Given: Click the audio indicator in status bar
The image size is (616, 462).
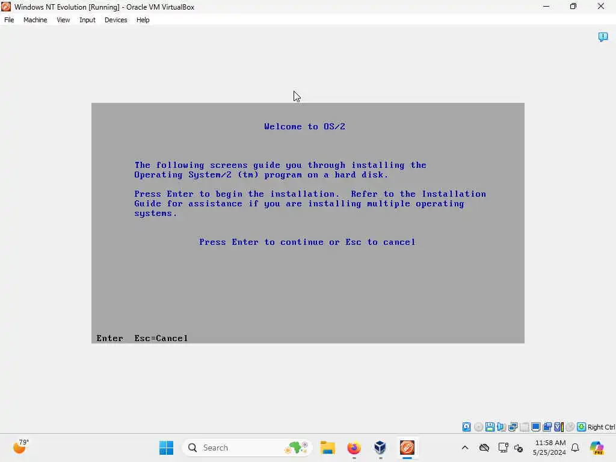Looking at the screenshot, I should pos(501,427).
